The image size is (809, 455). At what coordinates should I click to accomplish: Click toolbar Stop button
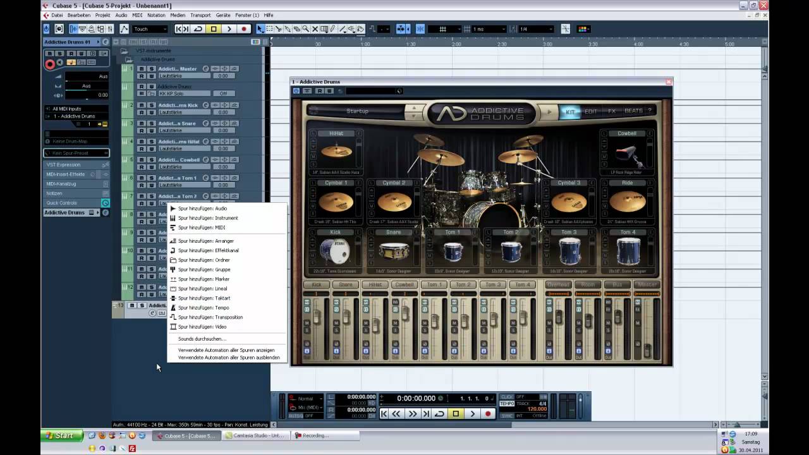(x=214, y=29)
